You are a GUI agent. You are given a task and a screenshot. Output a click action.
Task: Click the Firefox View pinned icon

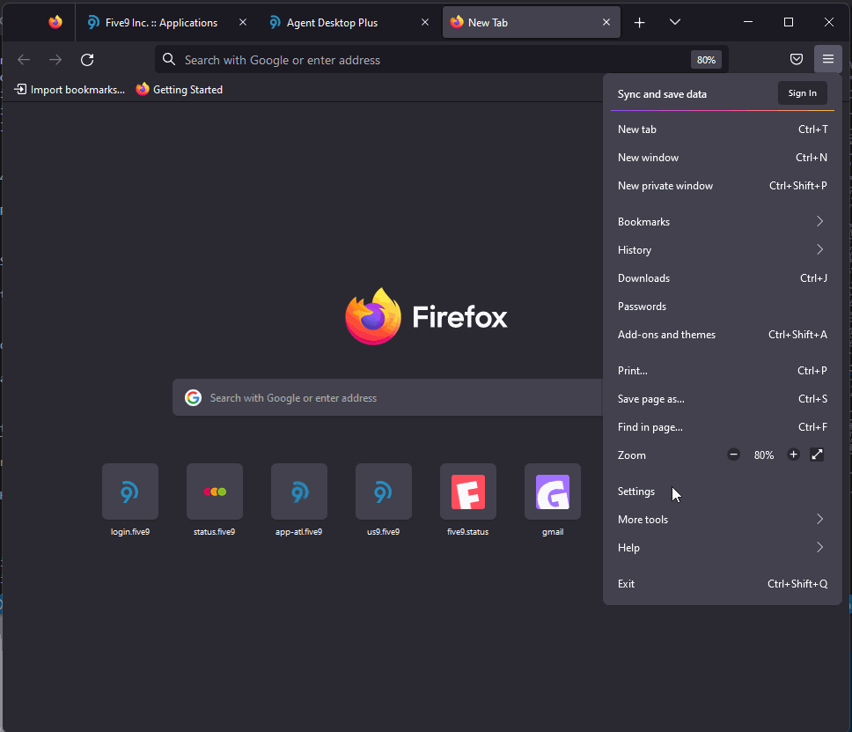55,22
